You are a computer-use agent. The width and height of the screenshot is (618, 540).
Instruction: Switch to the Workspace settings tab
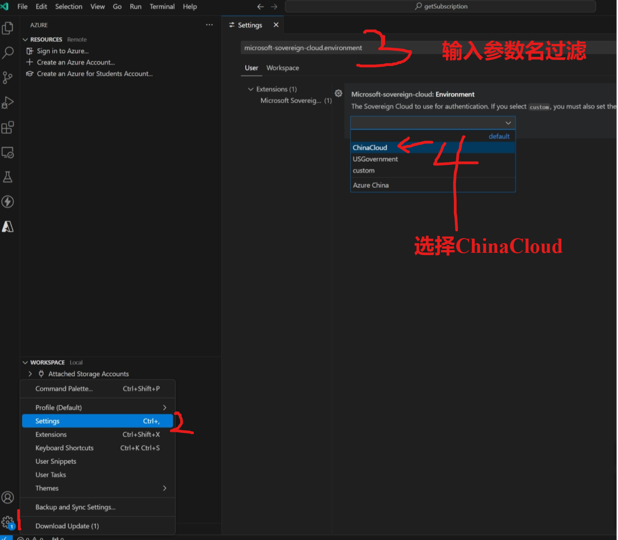click(x=282, y=68)
